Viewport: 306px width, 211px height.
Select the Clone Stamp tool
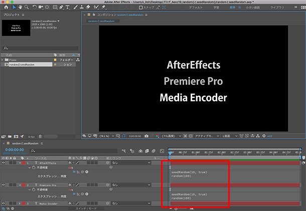tap(82, 7)
